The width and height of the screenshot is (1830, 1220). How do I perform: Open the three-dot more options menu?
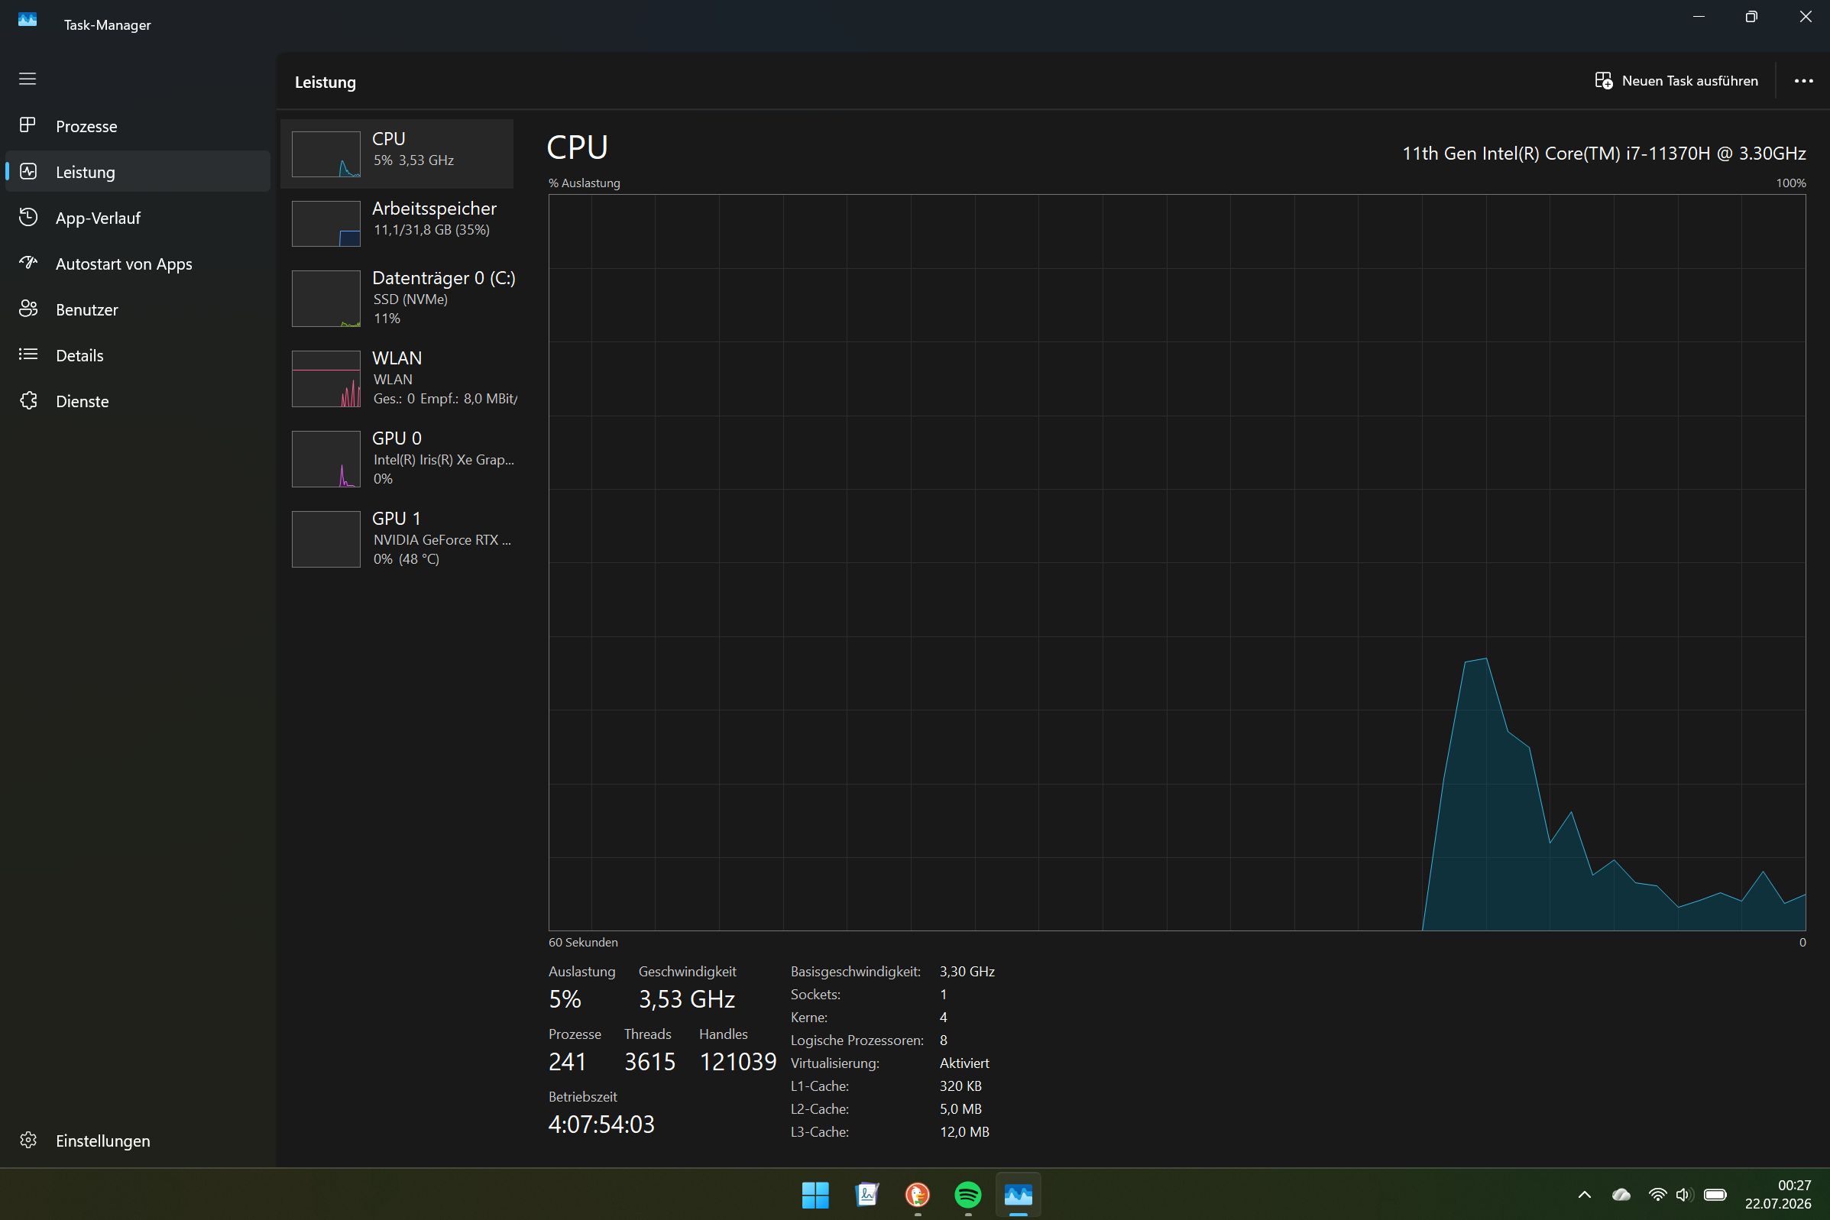[x=1803, y=81]
